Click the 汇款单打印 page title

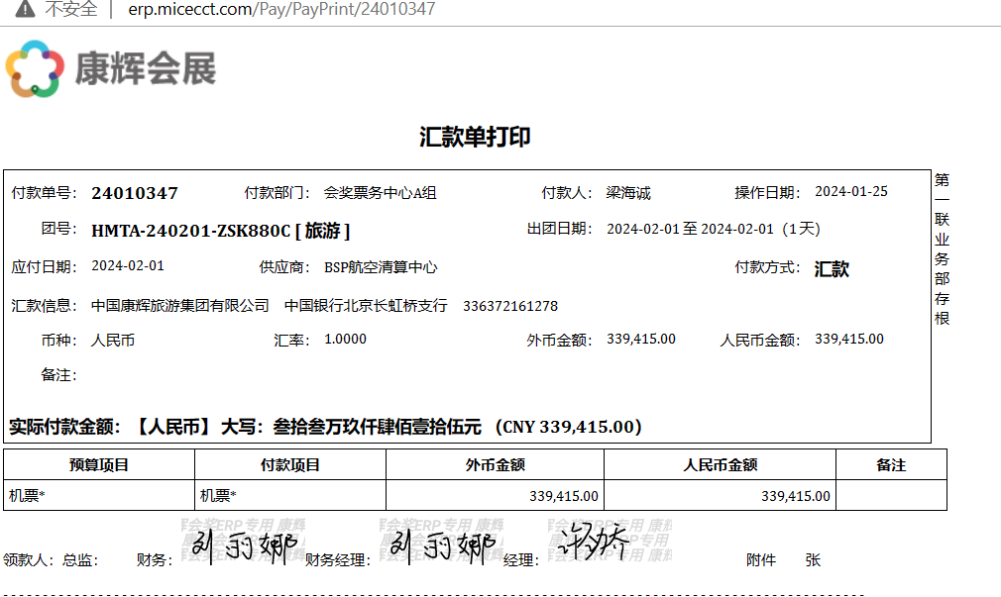pos(475,138)
